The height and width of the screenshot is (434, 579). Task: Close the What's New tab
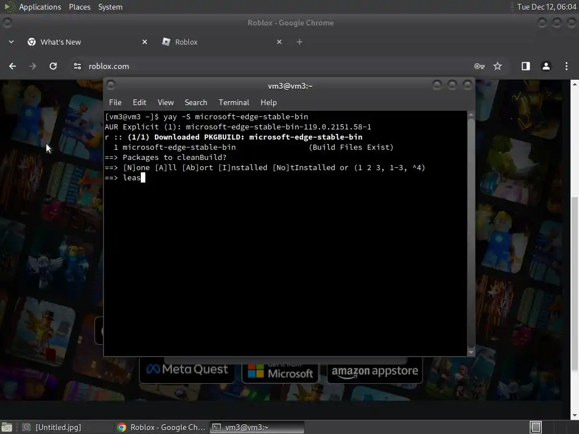click(145, 42)
